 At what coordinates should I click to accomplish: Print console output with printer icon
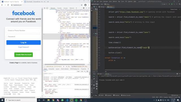(x=97, y=86)
